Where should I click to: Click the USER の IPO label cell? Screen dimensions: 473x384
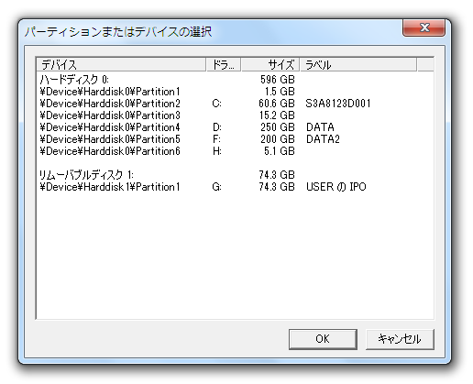[336, 187]
